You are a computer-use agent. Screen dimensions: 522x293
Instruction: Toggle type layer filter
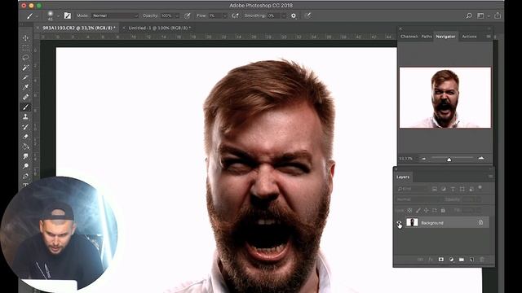(x=453, y=189)
